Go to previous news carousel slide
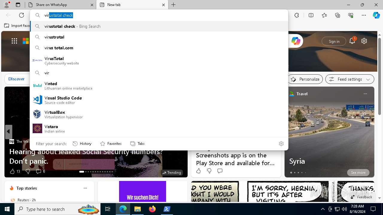The image size is (383, 215). pyautogui.click(x=8, y=131)
